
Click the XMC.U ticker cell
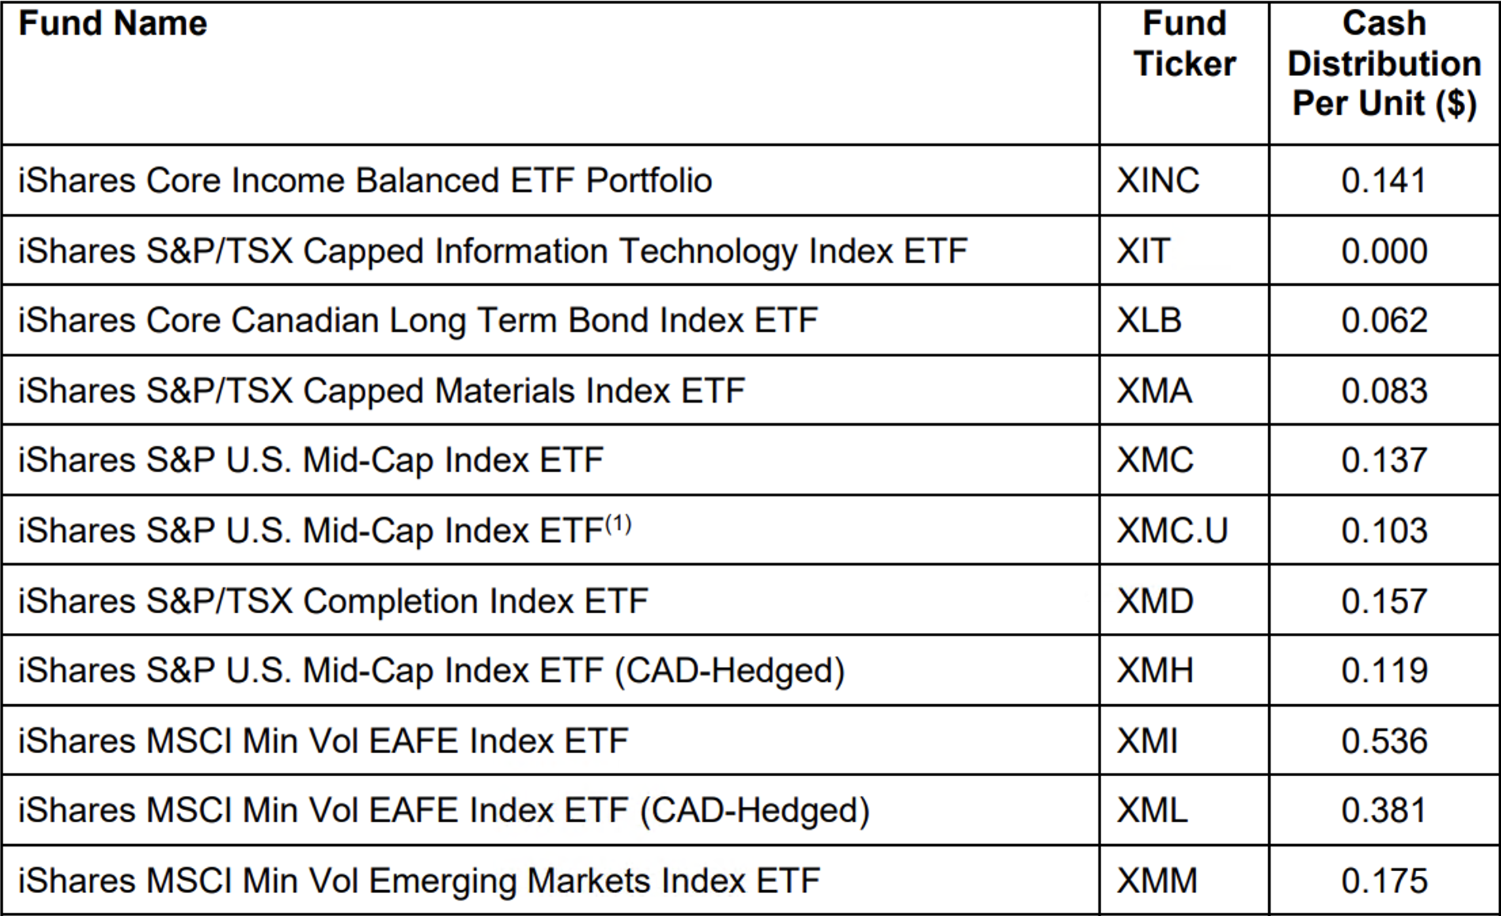click(1172, 531)
